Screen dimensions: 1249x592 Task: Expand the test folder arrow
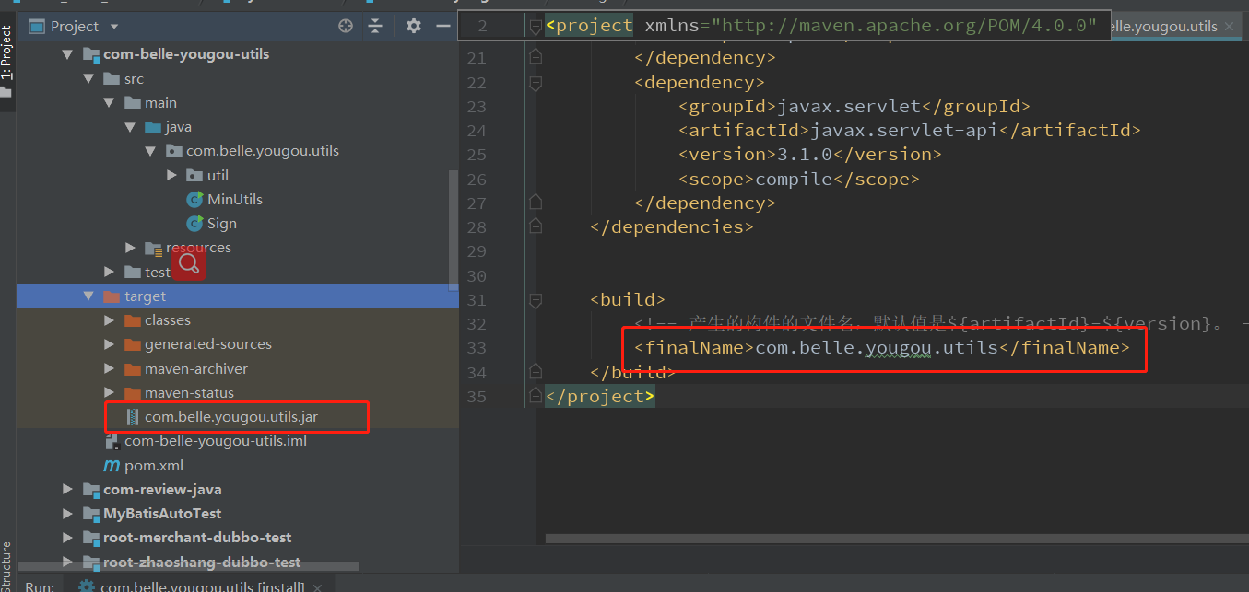pos(110,272)
